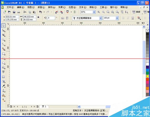Select the Eyedropper tool
The height and width of the screenshot is (117, 150).
point(3,86)
